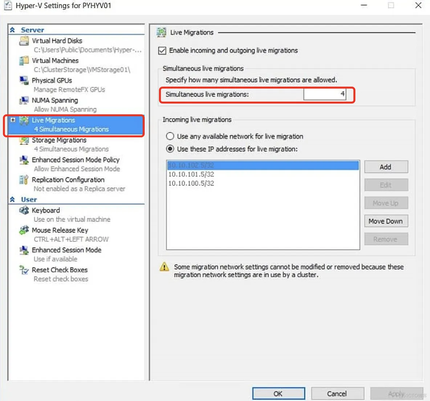Image resolution: width=430 pixels, height=401 pixels.
Task: Click the Replication Configuration icon
Action: (x=24, y=180)
